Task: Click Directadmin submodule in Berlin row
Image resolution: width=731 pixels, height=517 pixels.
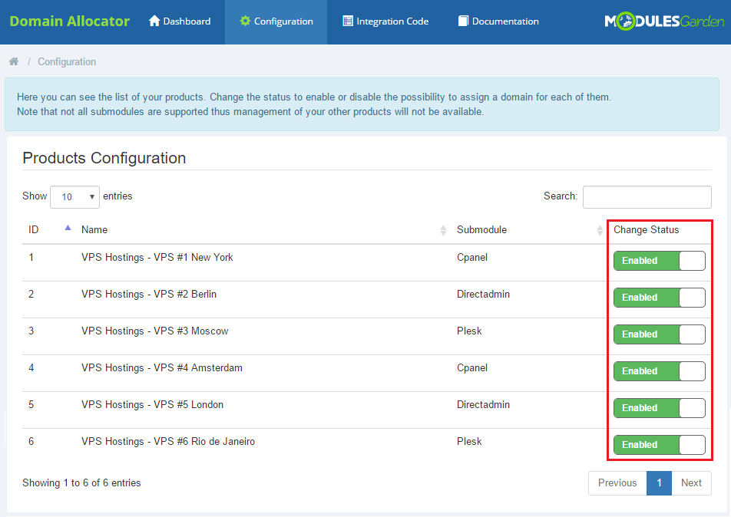Action: (484, 294)
